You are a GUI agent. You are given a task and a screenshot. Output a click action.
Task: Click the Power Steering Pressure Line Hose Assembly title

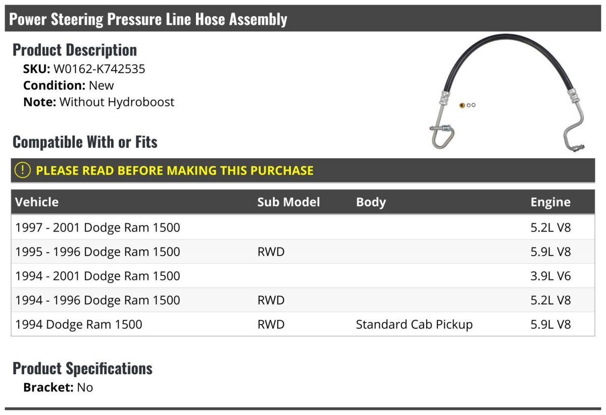[x=148, y=19]
